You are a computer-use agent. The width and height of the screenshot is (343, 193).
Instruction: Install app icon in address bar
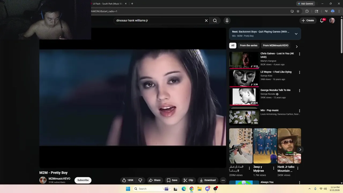292,11
